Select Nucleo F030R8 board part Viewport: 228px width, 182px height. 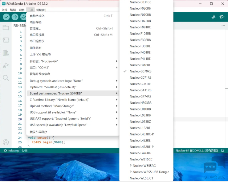pyautogui.click(x=146, y=8)
